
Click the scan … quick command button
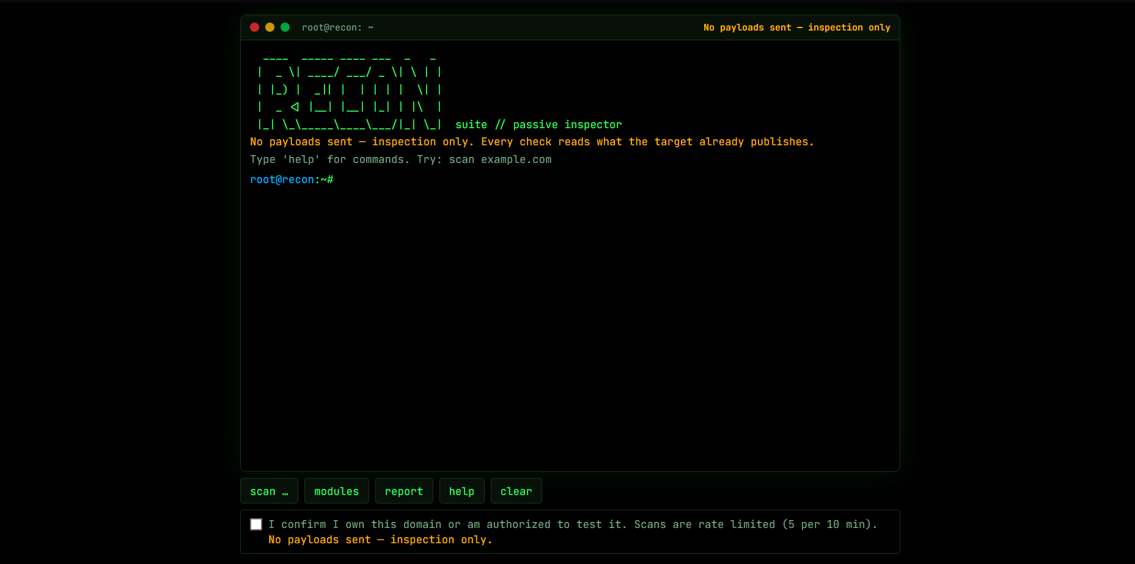pyautogui.click(x=269, y=491)
